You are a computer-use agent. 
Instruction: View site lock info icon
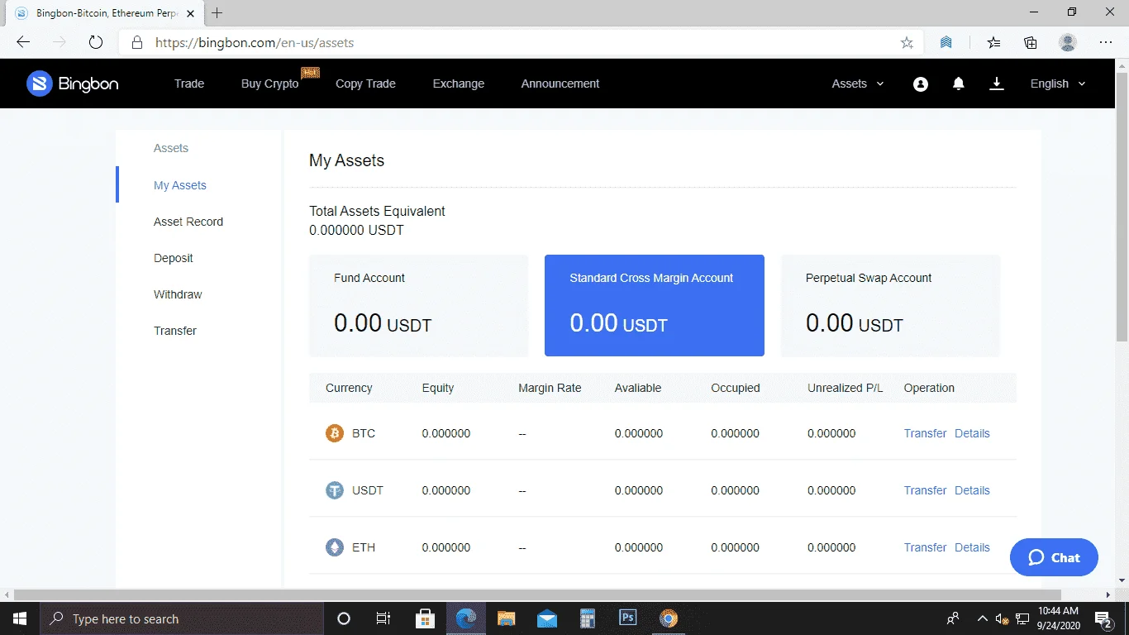click(x=137, y=43)
